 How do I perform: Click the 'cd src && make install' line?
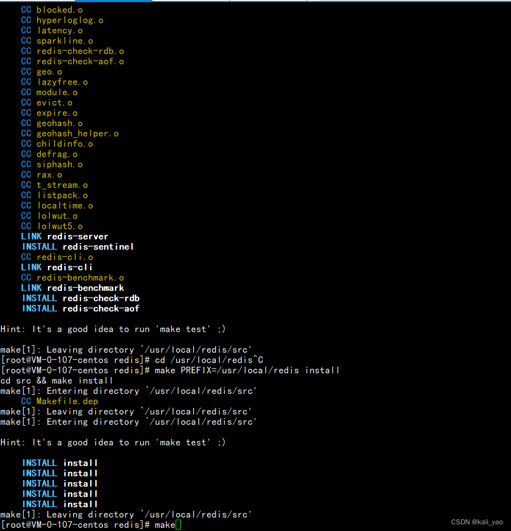pyautogui.click(x=57, y=381)
